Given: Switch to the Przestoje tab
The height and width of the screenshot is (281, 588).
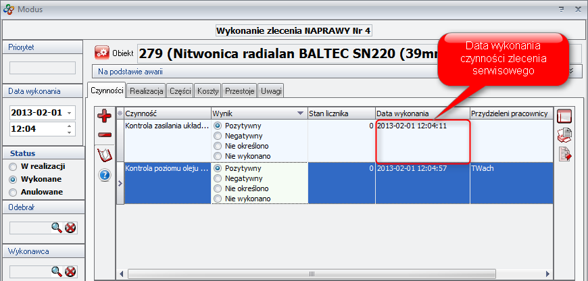Looking at the screenshot, I should (x=240, y=91).
